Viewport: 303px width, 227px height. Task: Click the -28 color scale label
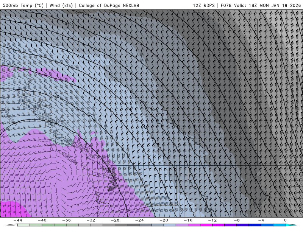point(115,220)
